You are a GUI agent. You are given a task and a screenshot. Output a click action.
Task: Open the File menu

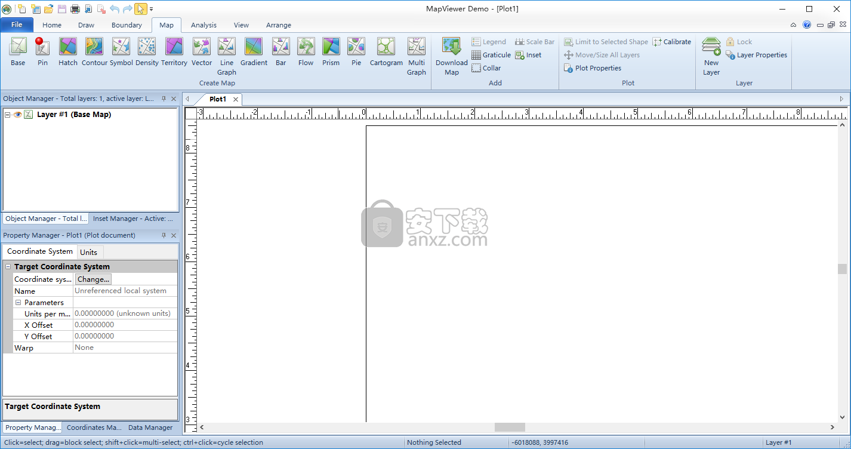(17, 24)
